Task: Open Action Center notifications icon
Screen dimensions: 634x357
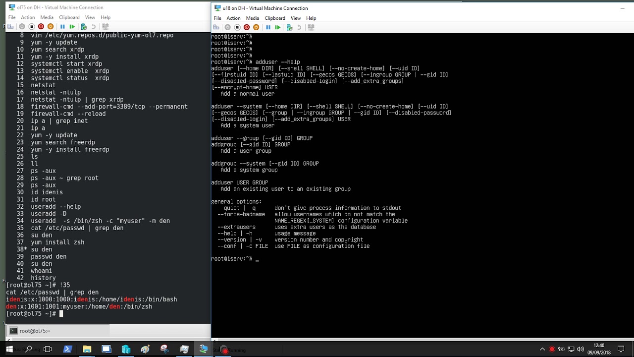Action: click(621, 350)
